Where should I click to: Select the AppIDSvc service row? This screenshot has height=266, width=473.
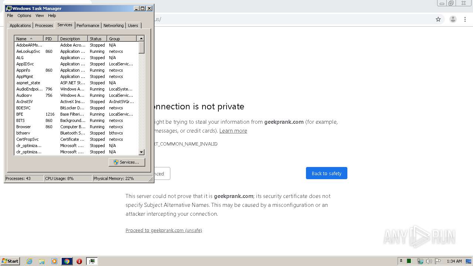(x=76, y=64)
